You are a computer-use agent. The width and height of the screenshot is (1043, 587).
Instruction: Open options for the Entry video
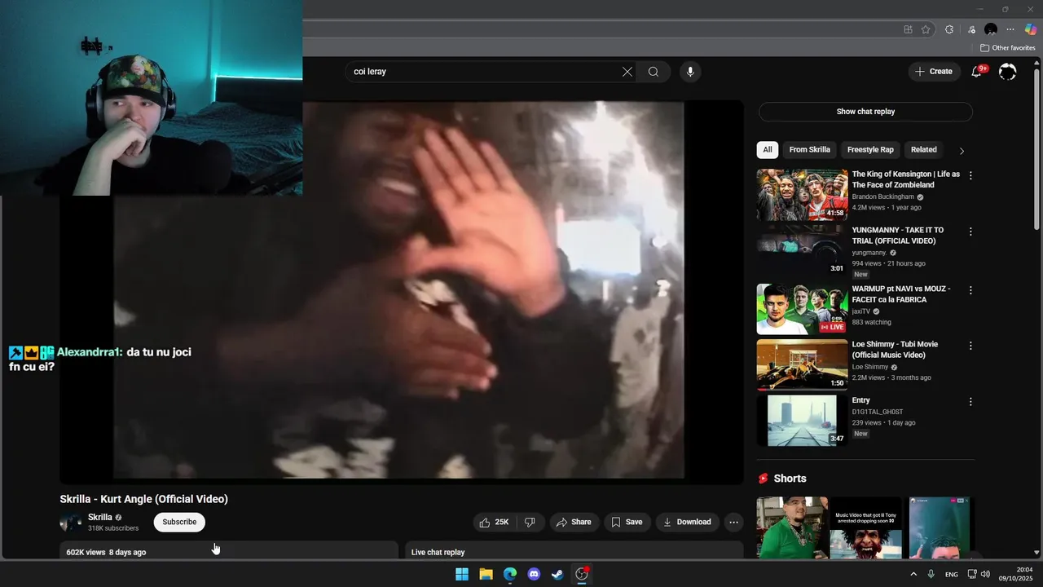(x=970, y=402)
